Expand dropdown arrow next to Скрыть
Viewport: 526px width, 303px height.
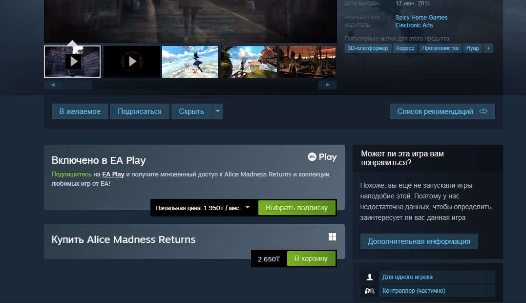point(218,111)
